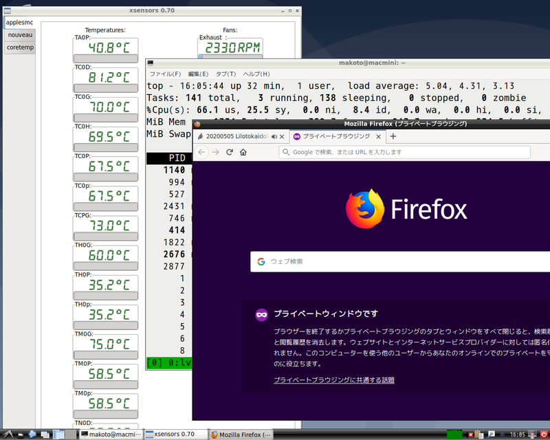Open the 編集(E) menu in terminal
Image resolution: width=550 pixels, height=440 pixels.
pyautogui.click(x=198, y=74)
